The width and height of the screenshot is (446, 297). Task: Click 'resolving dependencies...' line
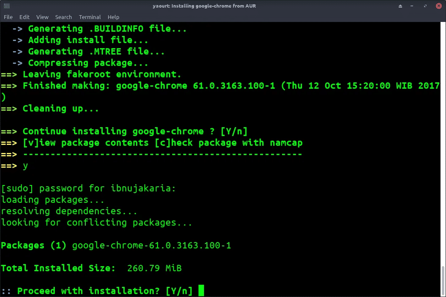[x=69, y=211]
